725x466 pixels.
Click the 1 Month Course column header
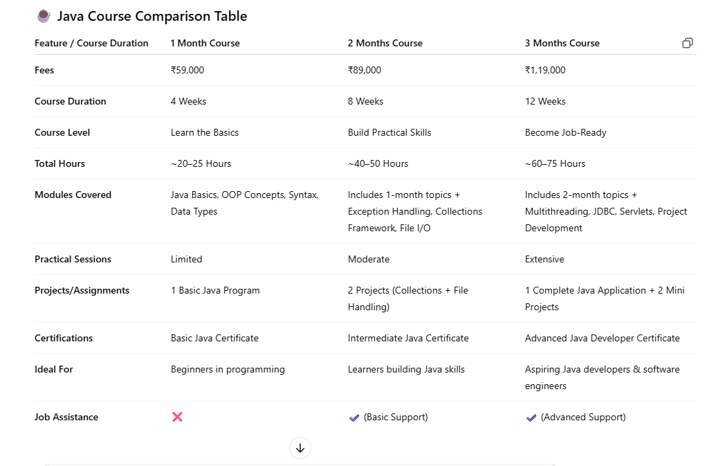pos(205,43)
